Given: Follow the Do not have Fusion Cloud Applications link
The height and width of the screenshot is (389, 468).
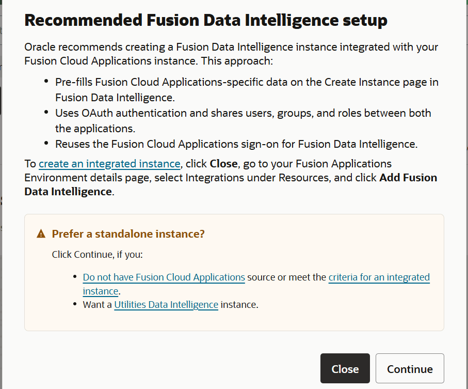Looking at the screenshot, I should pyautogui.click(x=164, y=277).
